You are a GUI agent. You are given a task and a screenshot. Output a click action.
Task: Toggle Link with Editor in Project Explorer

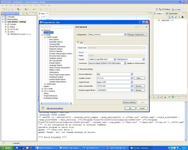tap(27, 13)
